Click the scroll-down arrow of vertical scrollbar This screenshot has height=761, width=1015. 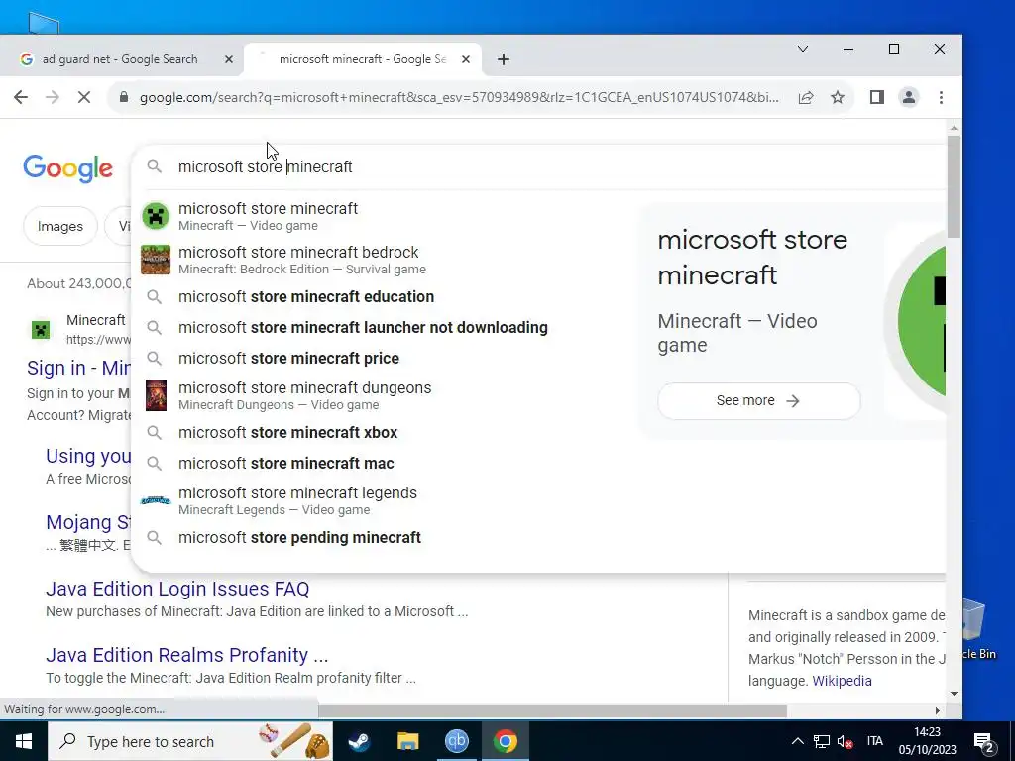pyautogui.click(x=954, y=694)
